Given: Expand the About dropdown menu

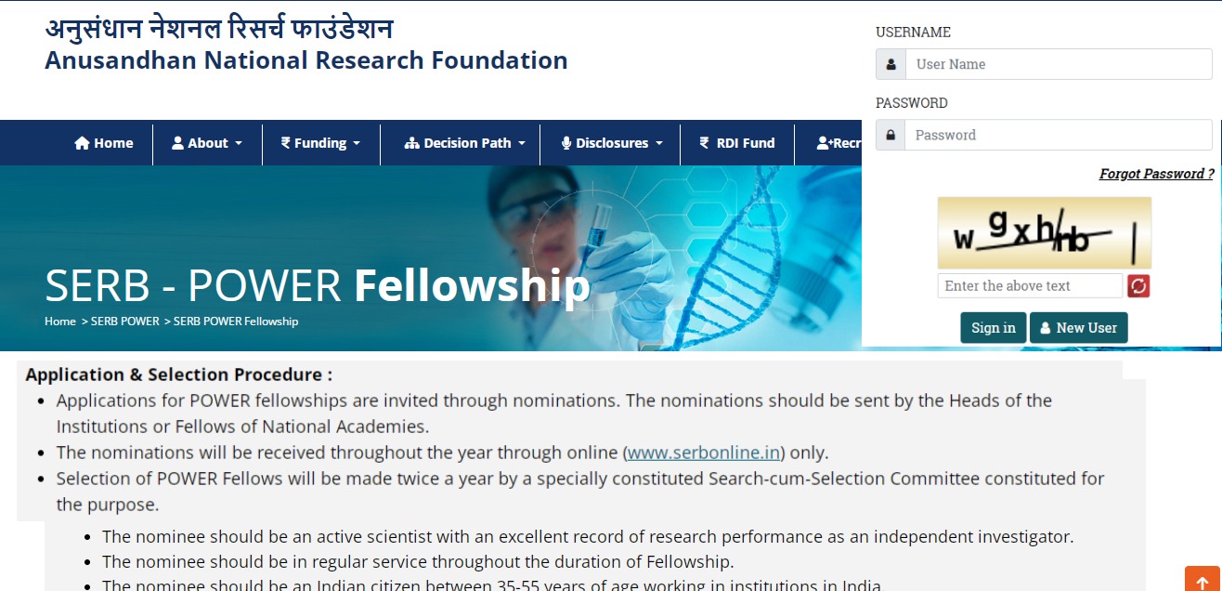Looking at the screenshot, I should (x=207, y=143).
